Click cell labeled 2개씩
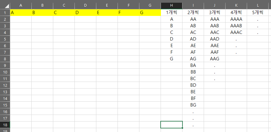Image resolution: width=271 pixels, height=132 pixels. pyautogui.click(x=193, y=13)
